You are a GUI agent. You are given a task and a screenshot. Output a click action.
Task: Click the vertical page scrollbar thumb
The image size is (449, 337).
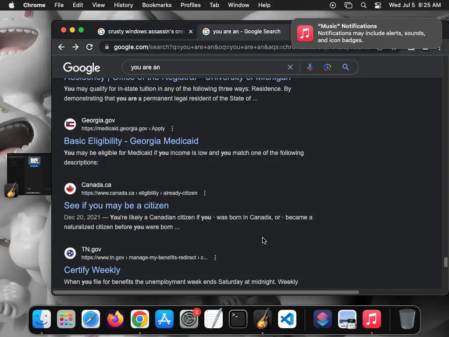445,262
